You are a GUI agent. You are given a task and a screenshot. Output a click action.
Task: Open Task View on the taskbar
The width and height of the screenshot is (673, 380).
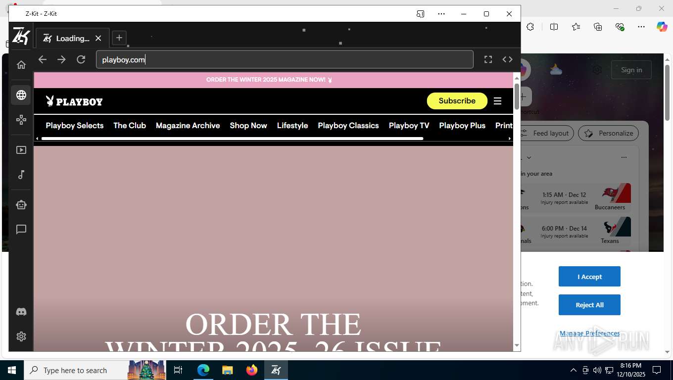(x=178, y=370)
